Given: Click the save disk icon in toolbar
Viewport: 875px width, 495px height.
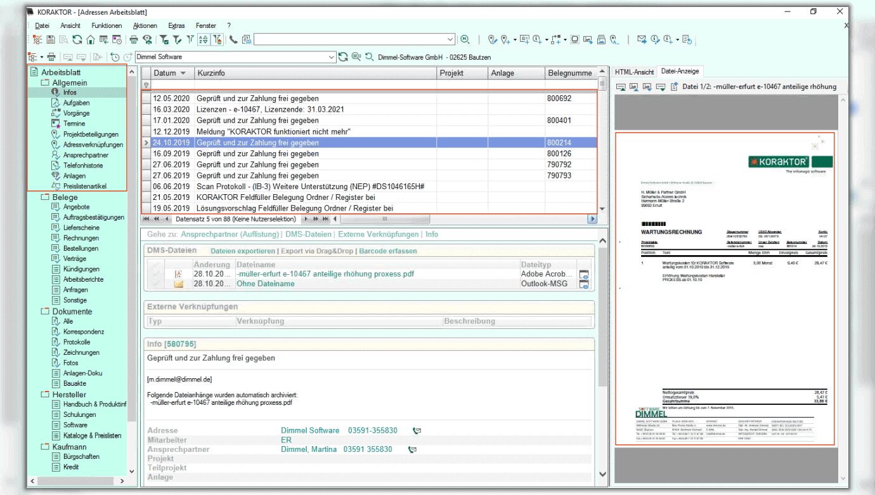Looking at the screenshot, I should click(x=50, y=39).
